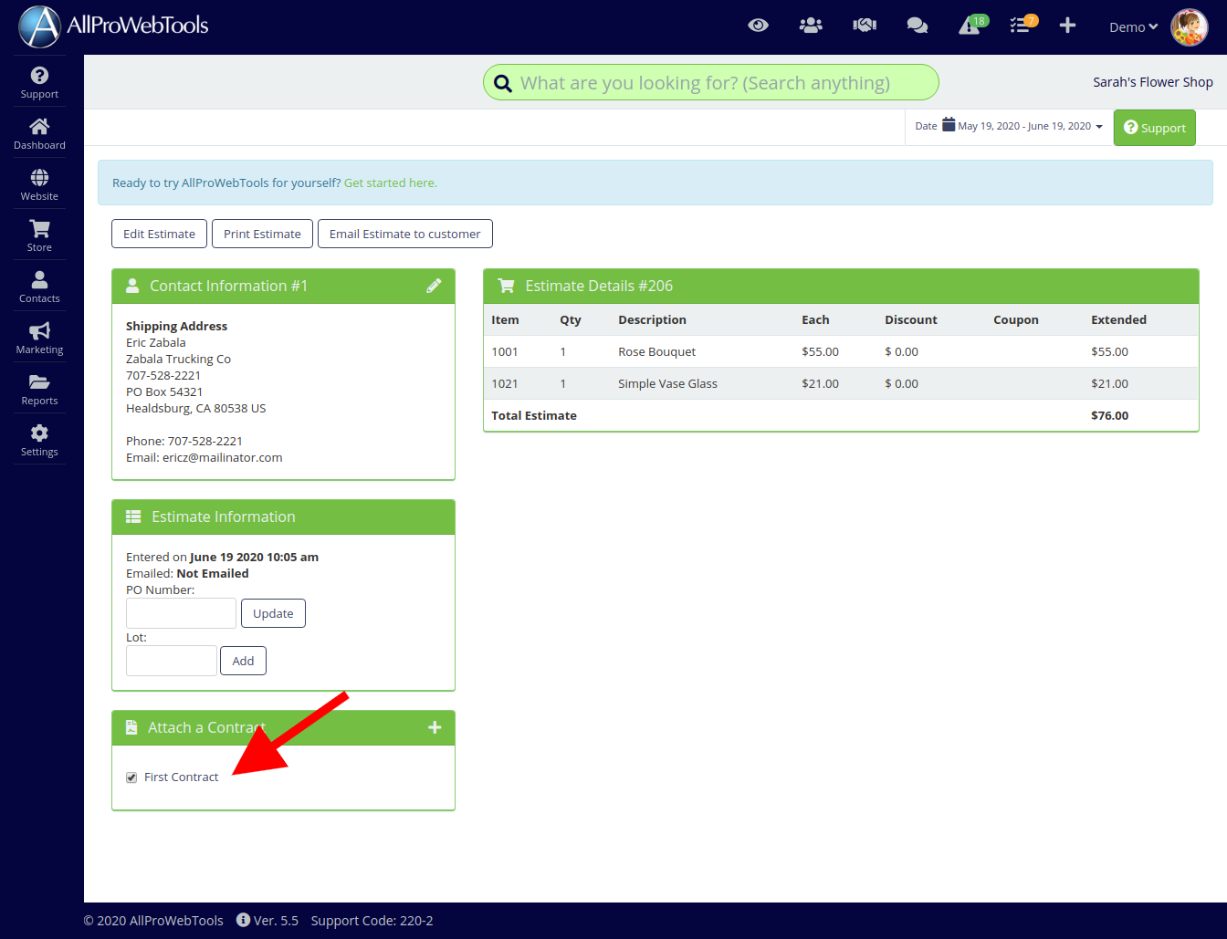This screenshot has width=1227, height=939.
Task: Open task list icon with 7 badge
Action: coord(1022,25)
